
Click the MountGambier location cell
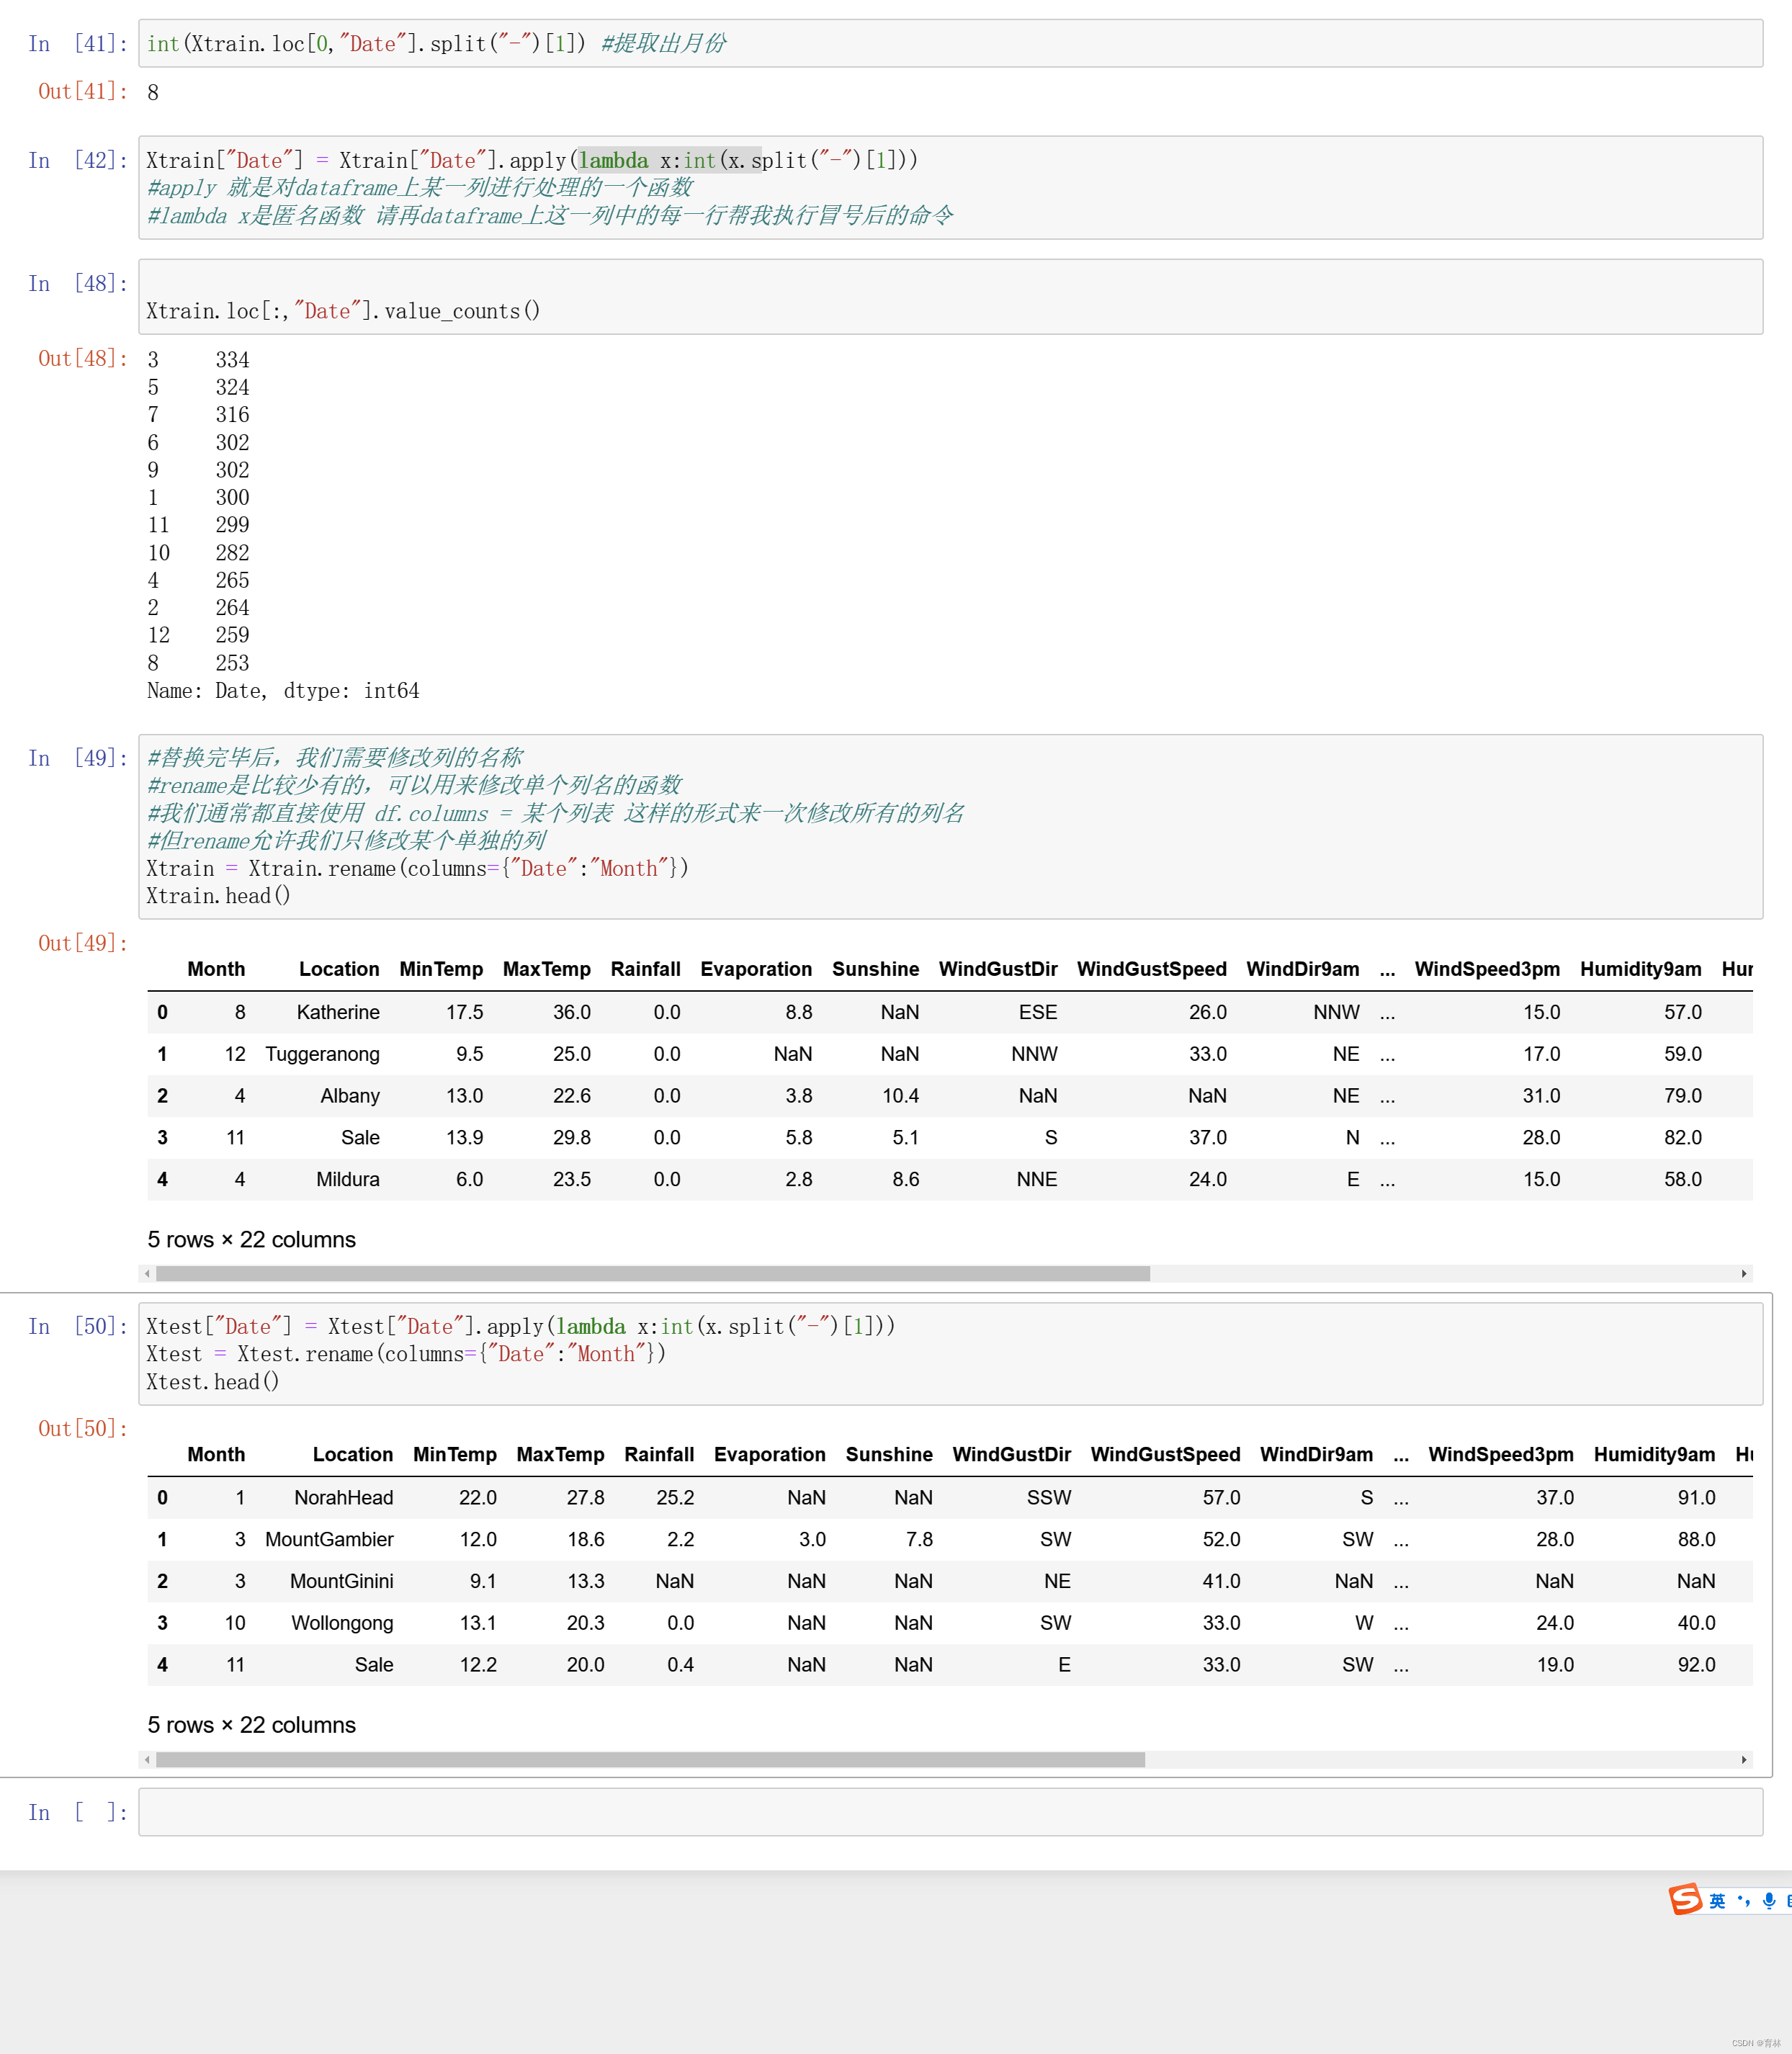pyautogui.click(x=329, y=1540)
